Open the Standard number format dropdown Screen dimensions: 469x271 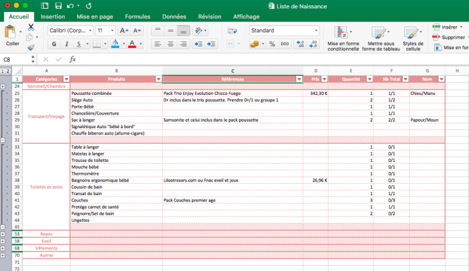click(315, 30)
